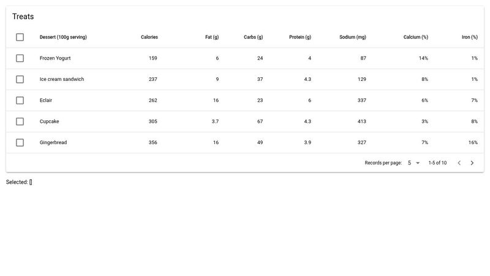Click the Cupcake calories value 305
Screen dimensions: 490x276
pos(153,121)
